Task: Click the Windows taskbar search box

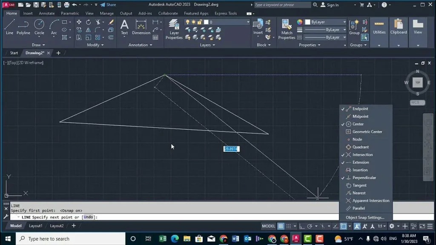Action: [x=71, y=239]
